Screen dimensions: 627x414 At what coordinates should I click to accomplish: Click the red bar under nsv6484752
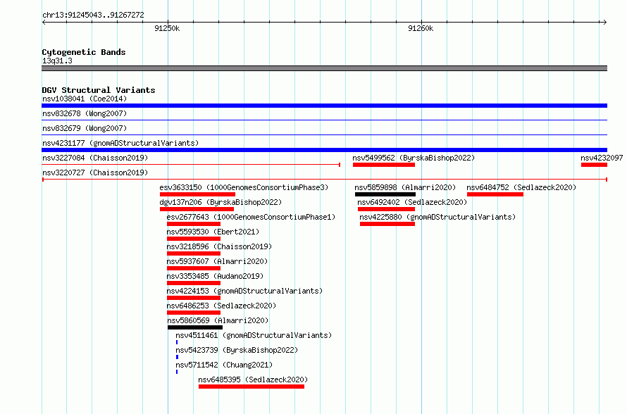(x=495, y=194)
